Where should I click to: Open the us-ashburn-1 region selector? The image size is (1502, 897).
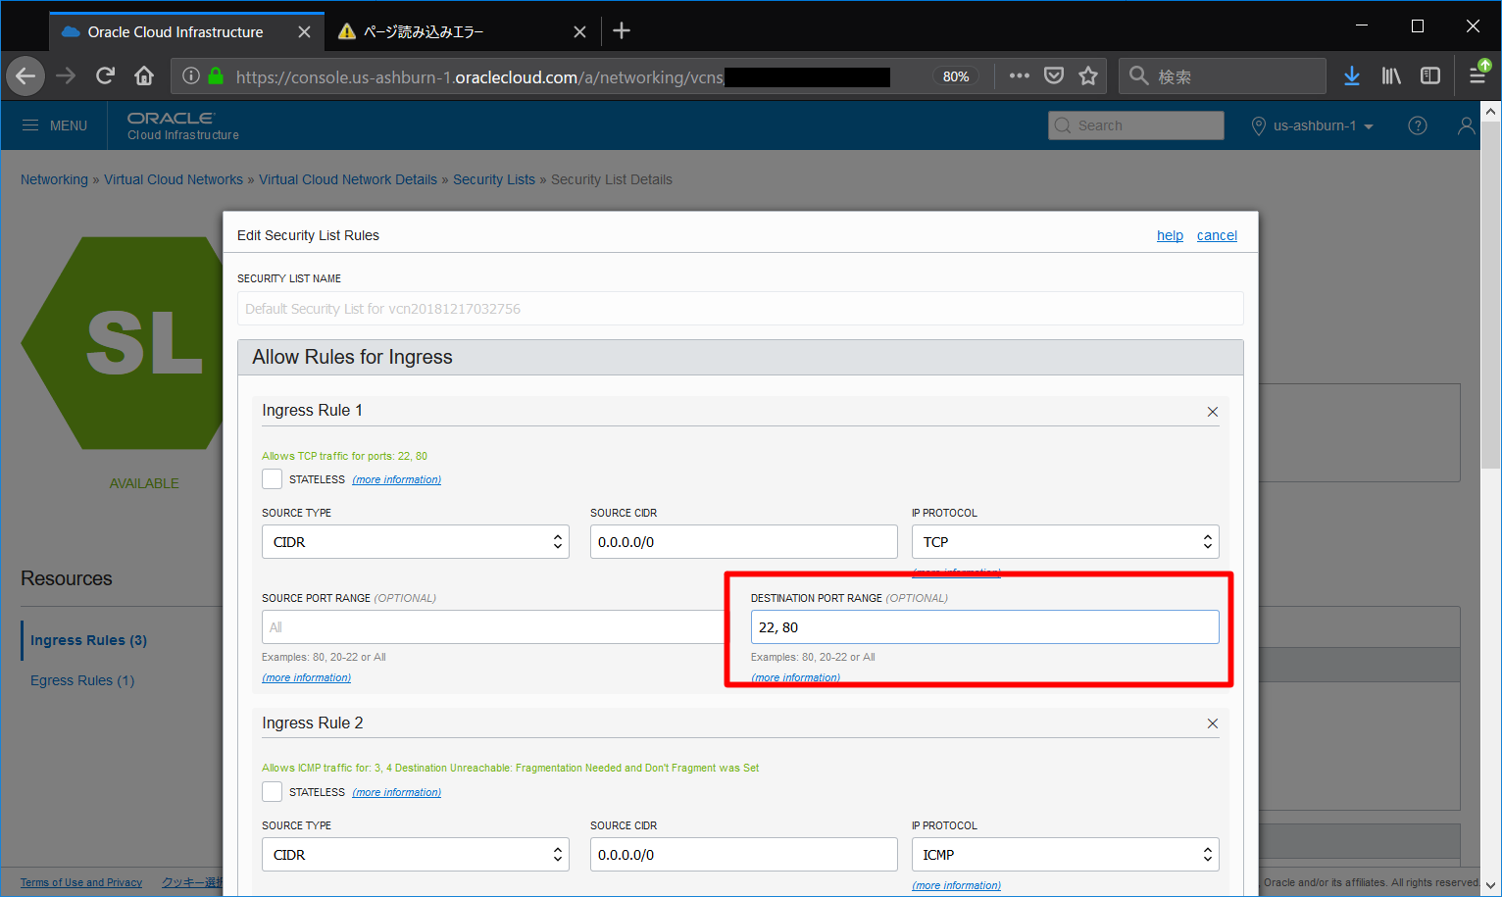[x=1313, y=125]
